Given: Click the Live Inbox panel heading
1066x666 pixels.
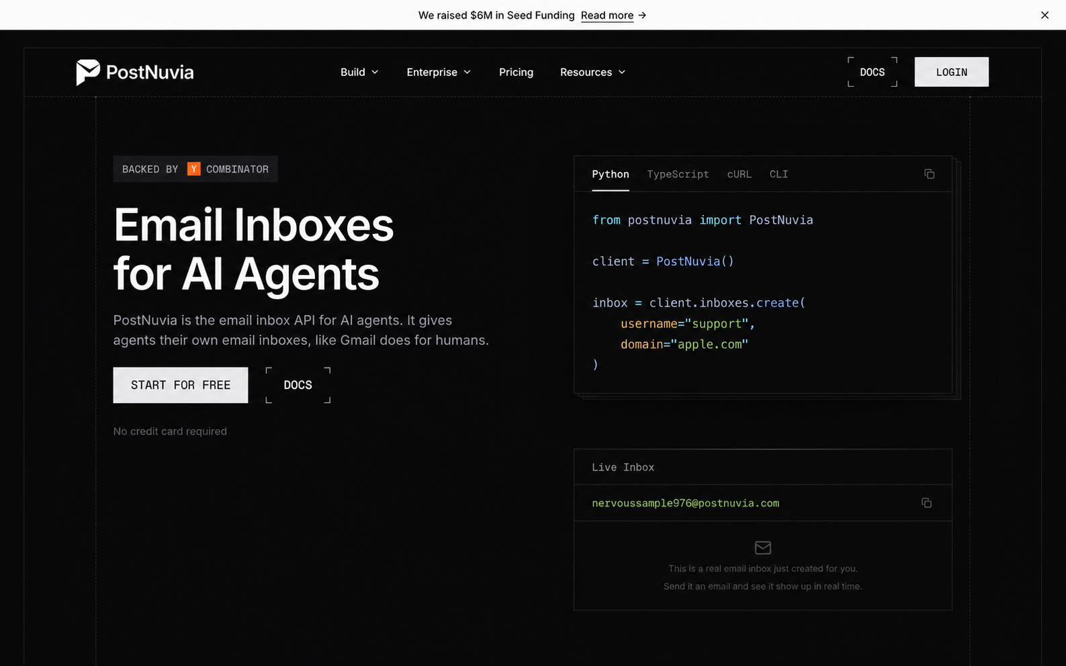Looking at the screenshot, I should coord(623,467).
